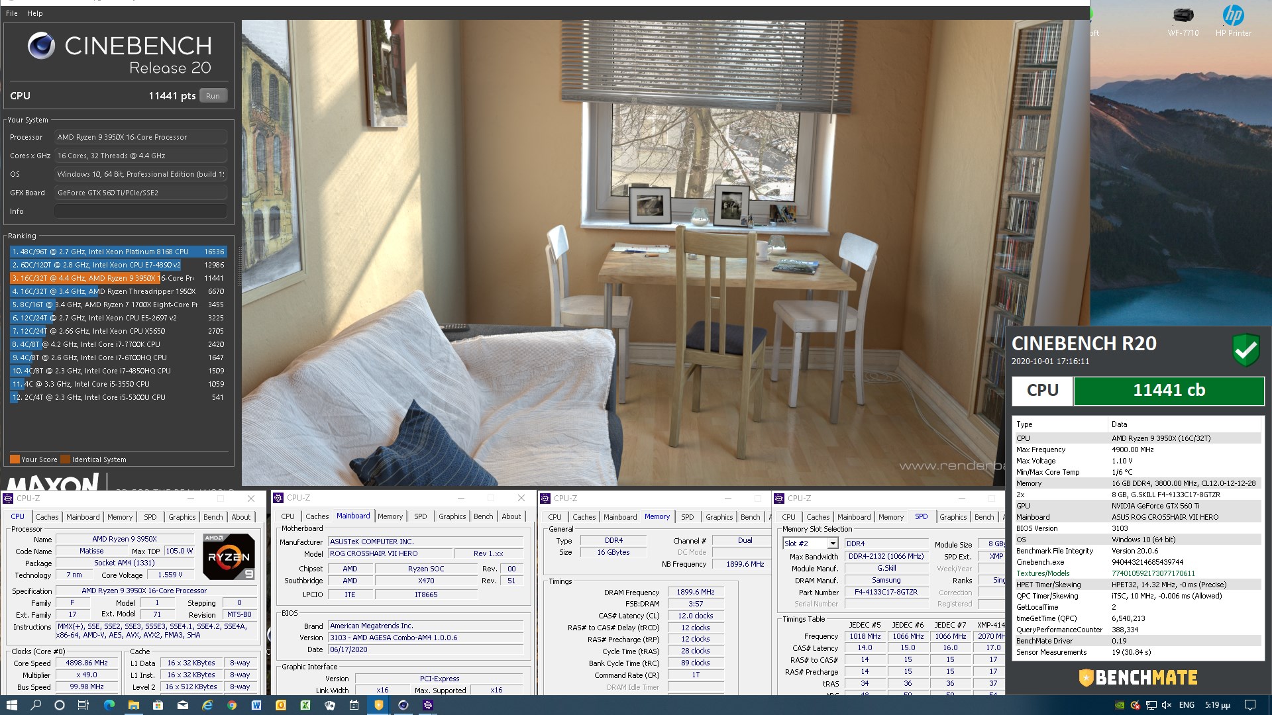Click the 11441 cb score bar

coord(1169,391)
